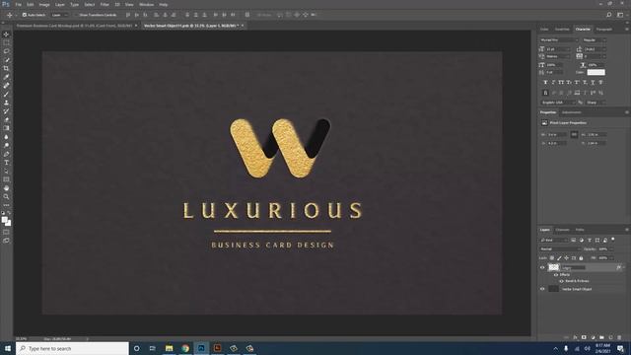
Task: Click the create new layer icon
Action: point(610,337)
